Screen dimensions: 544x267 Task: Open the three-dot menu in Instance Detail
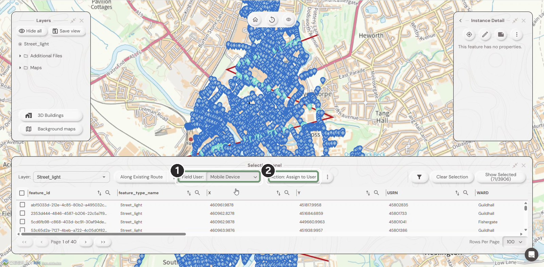click(x=516, y=35)
